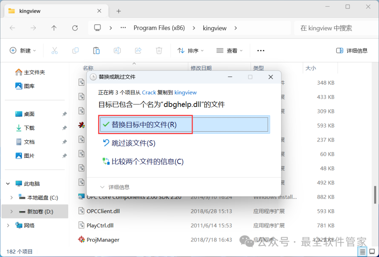Select 此电脑 in sidebar
The image size is (379, 257).
coord(28,184)
